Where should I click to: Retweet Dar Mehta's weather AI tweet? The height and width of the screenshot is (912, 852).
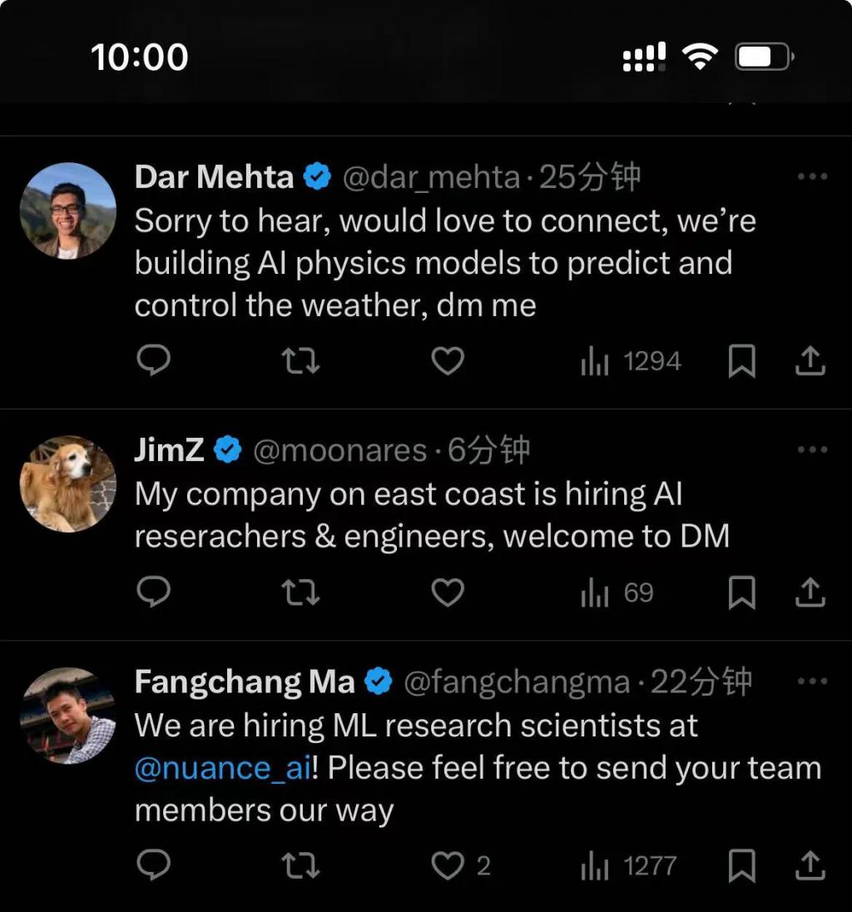(300, 361)
